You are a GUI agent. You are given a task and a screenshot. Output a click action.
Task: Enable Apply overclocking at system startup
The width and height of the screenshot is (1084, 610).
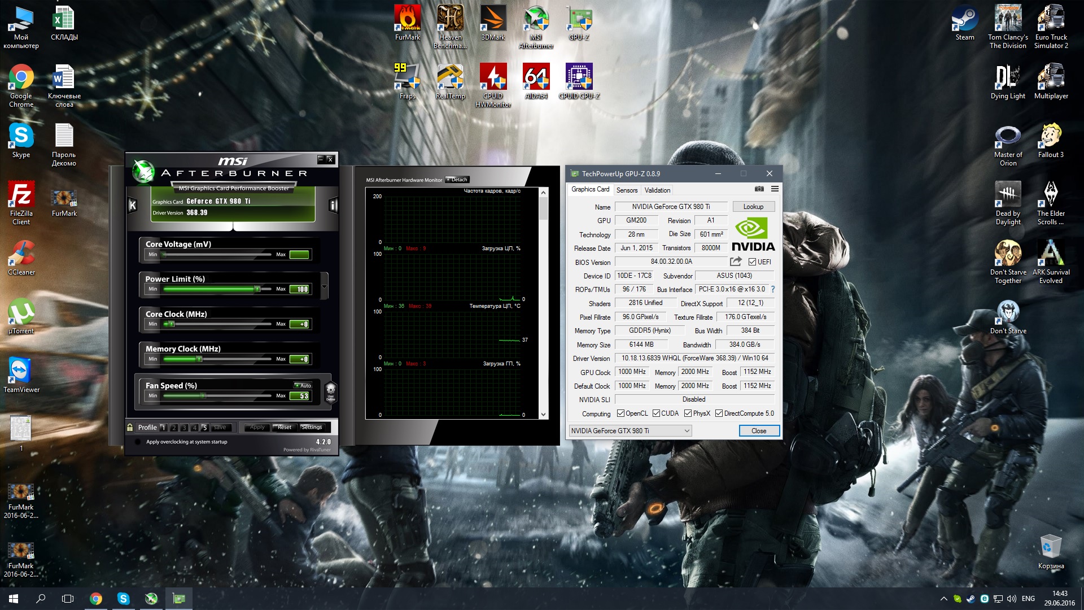138,442
